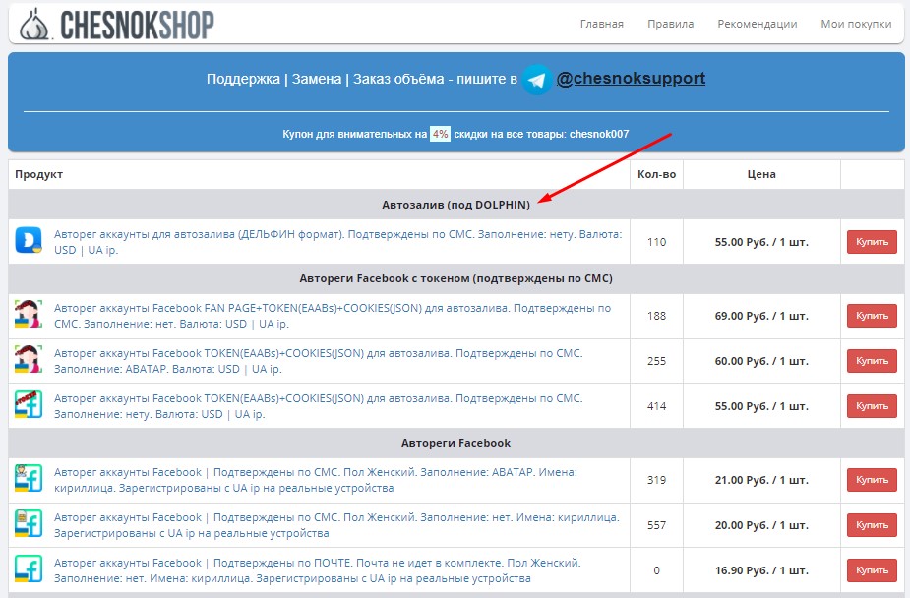Open the Правила menu item

pos(670,24)
